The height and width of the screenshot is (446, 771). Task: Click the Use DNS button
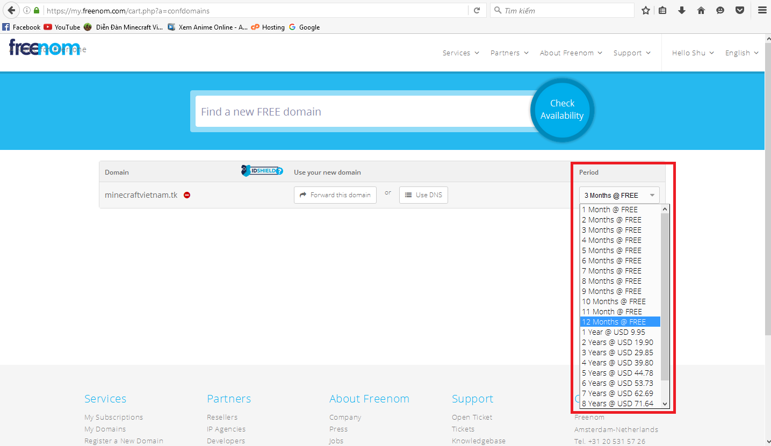tap(423, 195)
